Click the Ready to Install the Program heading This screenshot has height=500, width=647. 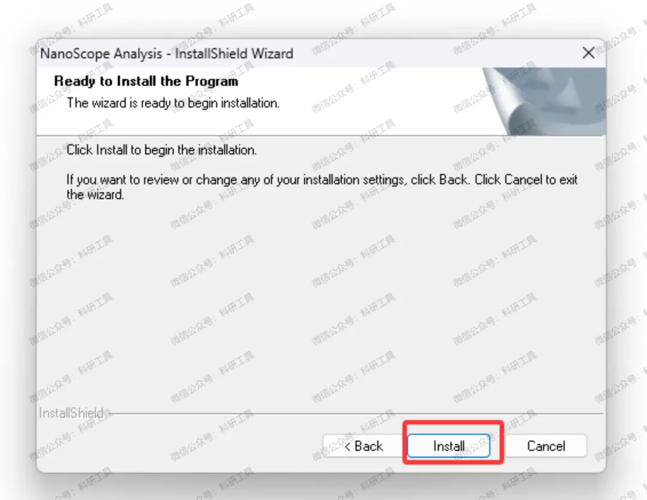point(146,82)
